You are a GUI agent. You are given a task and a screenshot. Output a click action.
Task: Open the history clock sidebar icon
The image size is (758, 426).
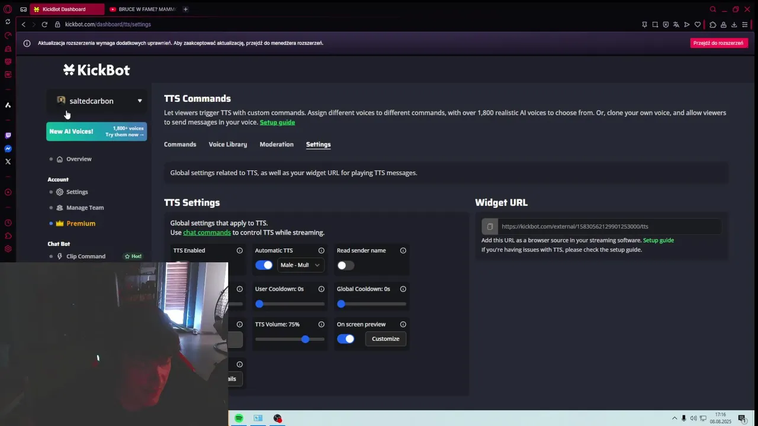[8, 223]
